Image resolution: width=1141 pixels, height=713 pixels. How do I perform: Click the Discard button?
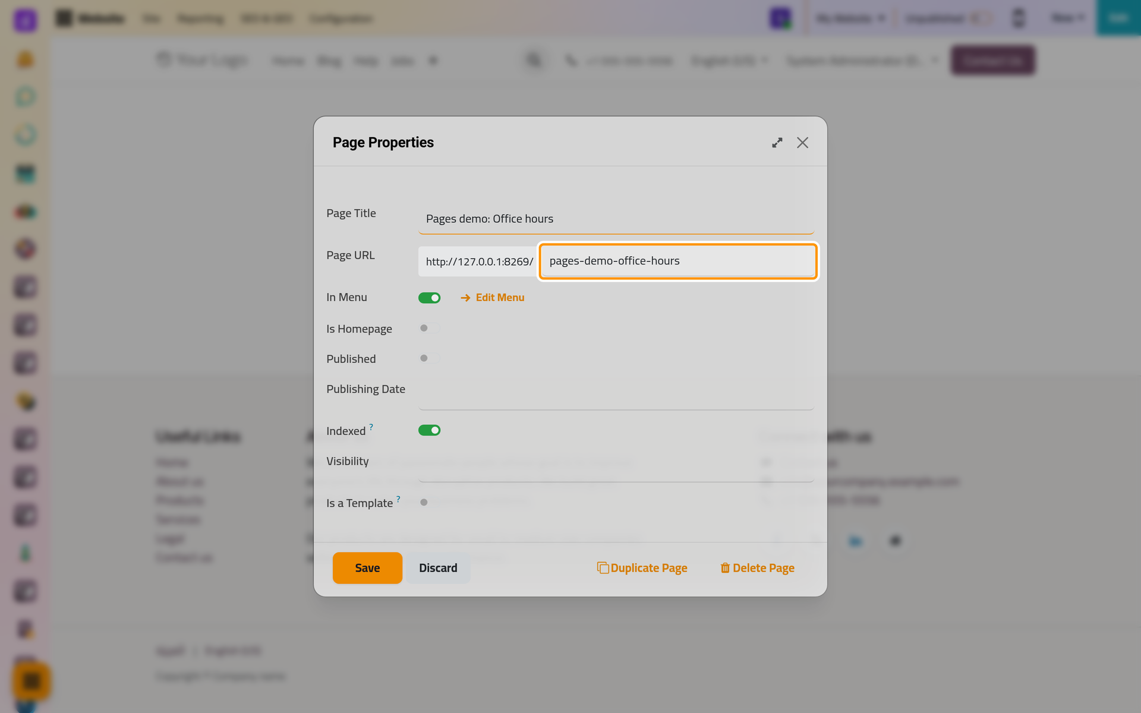(x=438, y=568)
